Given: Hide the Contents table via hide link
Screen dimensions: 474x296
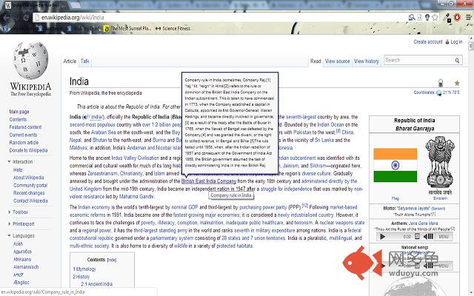Looking at the screenshot, I should 112,260.
